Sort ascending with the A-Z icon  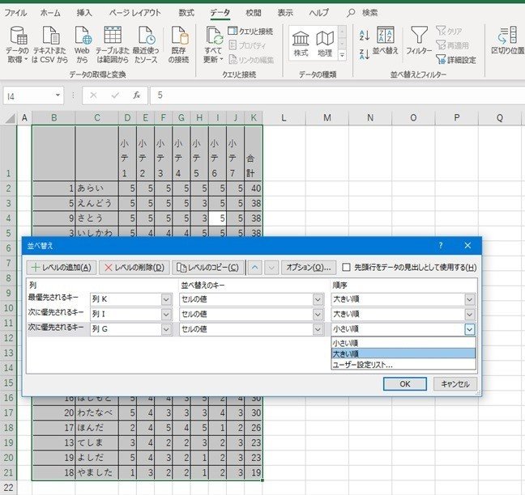point(365,35)
